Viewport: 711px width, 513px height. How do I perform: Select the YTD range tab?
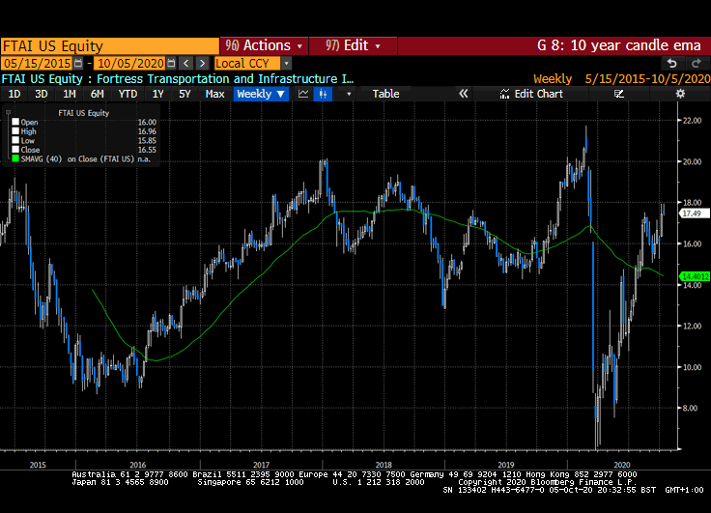tap(128, 94)
